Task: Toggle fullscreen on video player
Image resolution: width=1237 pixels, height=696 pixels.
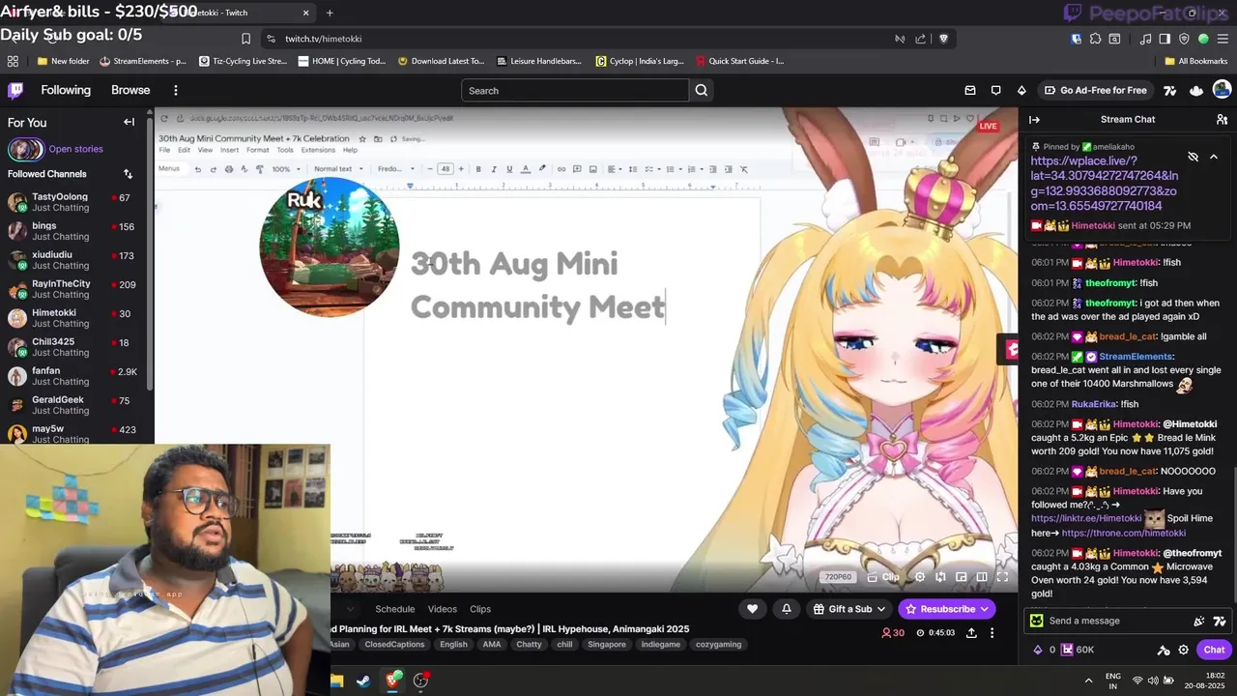Action: pos(1002,577)
